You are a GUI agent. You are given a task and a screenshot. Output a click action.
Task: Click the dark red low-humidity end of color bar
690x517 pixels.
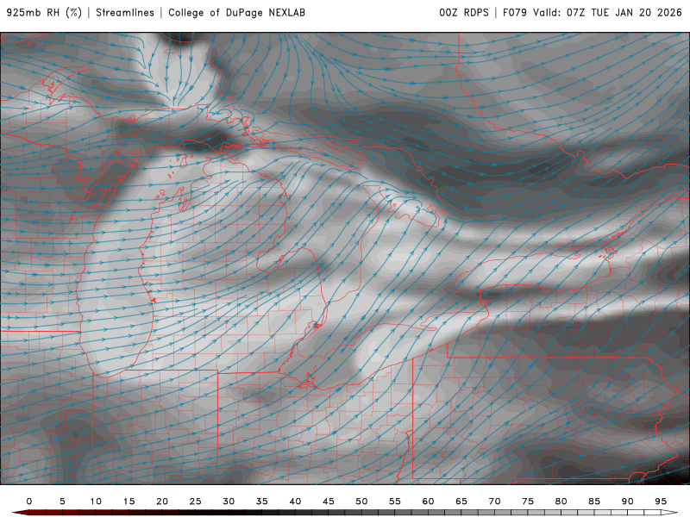pyautogui.click(x=20, y=513)
